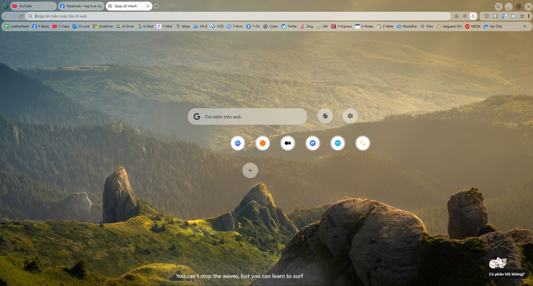533x286 pixels.
Task: Go forward with the forward arrow
Action: 14,16
